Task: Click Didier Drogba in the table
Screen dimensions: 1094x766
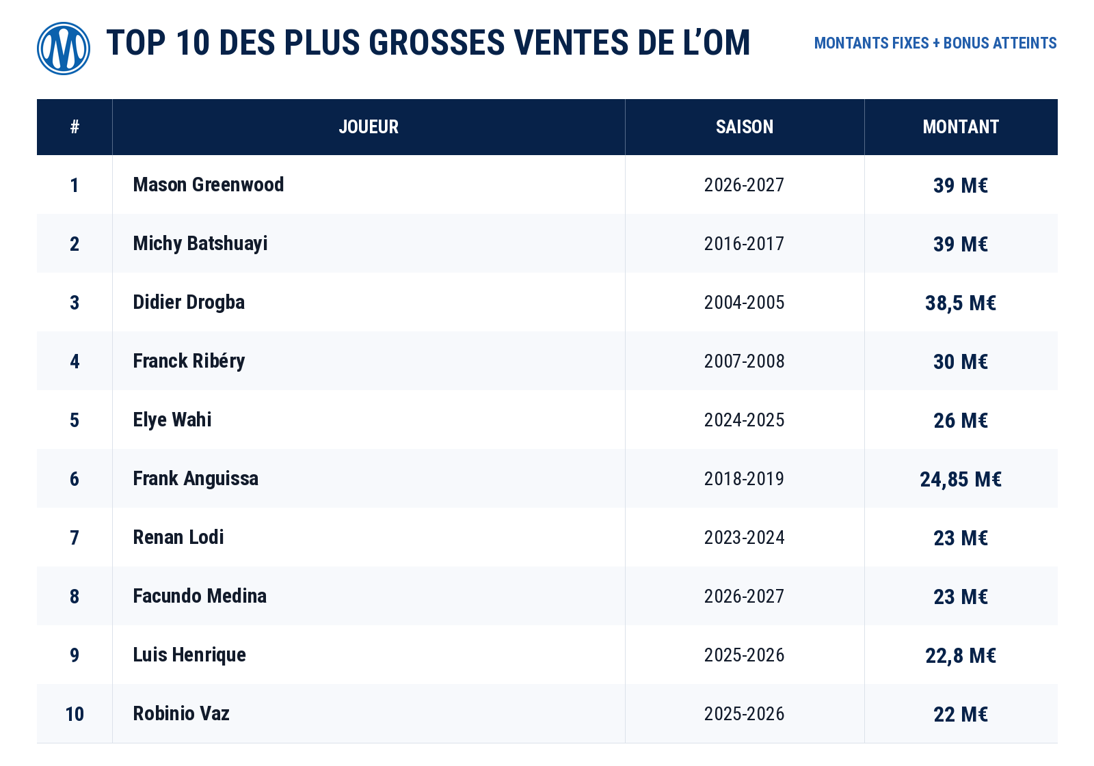Action: pyautogui.click(x=189, y=302)
